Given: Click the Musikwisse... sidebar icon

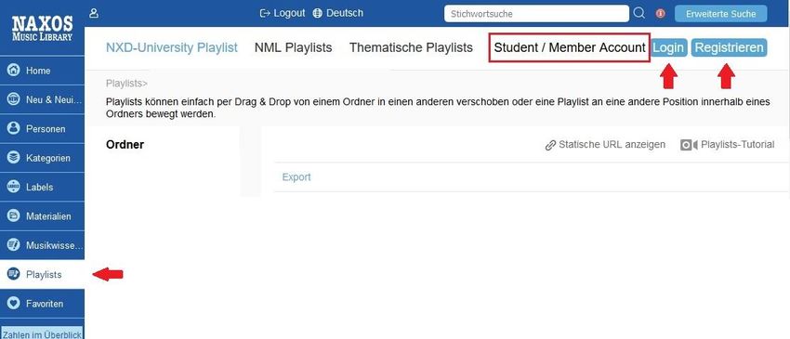Looking at the screenshot, I should tap(14, 245).
